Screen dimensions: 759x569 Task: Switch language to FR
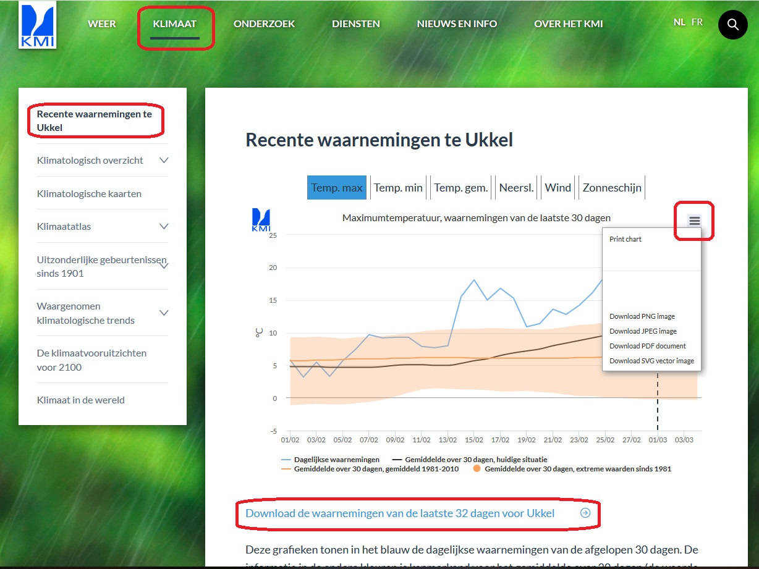[x=697, y=22]
